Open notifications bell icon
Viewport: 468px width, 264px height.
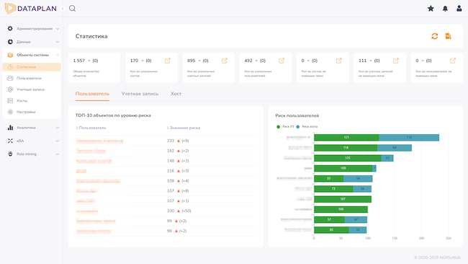coord(445,9)
